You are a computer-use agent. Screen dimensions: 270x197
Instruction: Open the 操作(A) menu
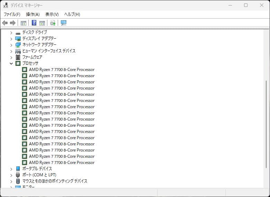33,14
